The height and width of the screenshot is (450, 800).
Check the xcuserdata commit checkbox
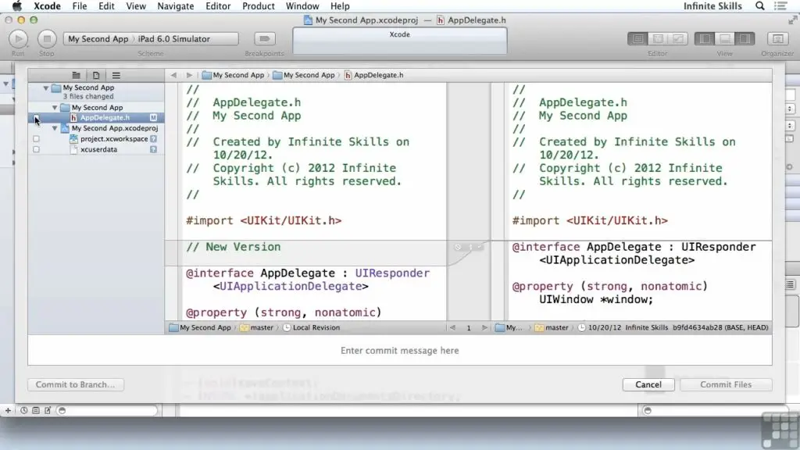tap(36, 149)
